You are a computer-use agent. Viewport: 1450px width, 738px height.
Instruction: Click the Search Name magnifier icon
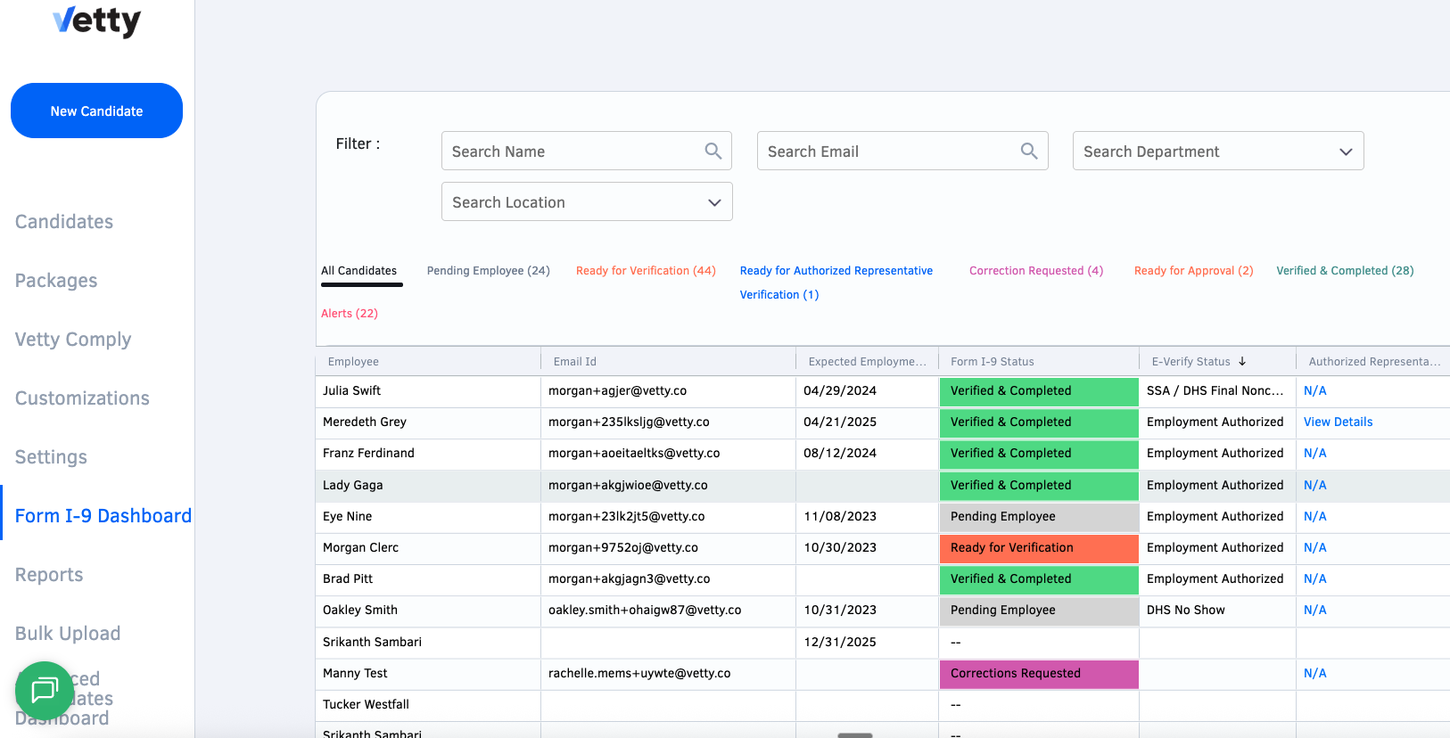[x=713, y=152]
